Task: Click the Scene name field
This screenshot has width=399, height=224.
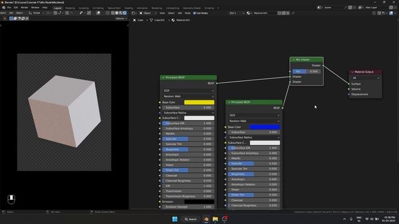Action: [x=333, y=7]
